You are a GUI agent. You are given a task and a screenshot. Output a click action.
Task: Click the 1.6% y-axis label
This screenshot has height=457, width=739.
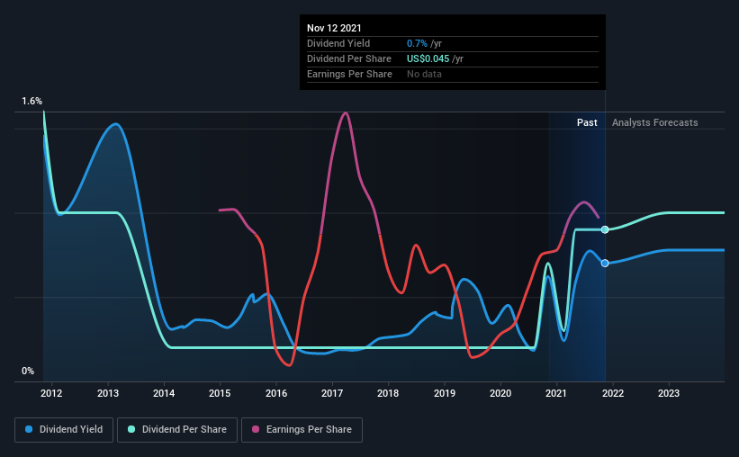(32, 102)
